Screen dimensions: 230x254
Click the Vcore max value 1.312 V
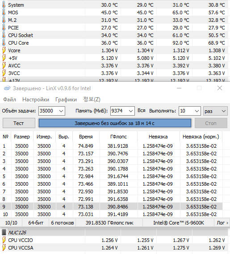pos(181,50)
